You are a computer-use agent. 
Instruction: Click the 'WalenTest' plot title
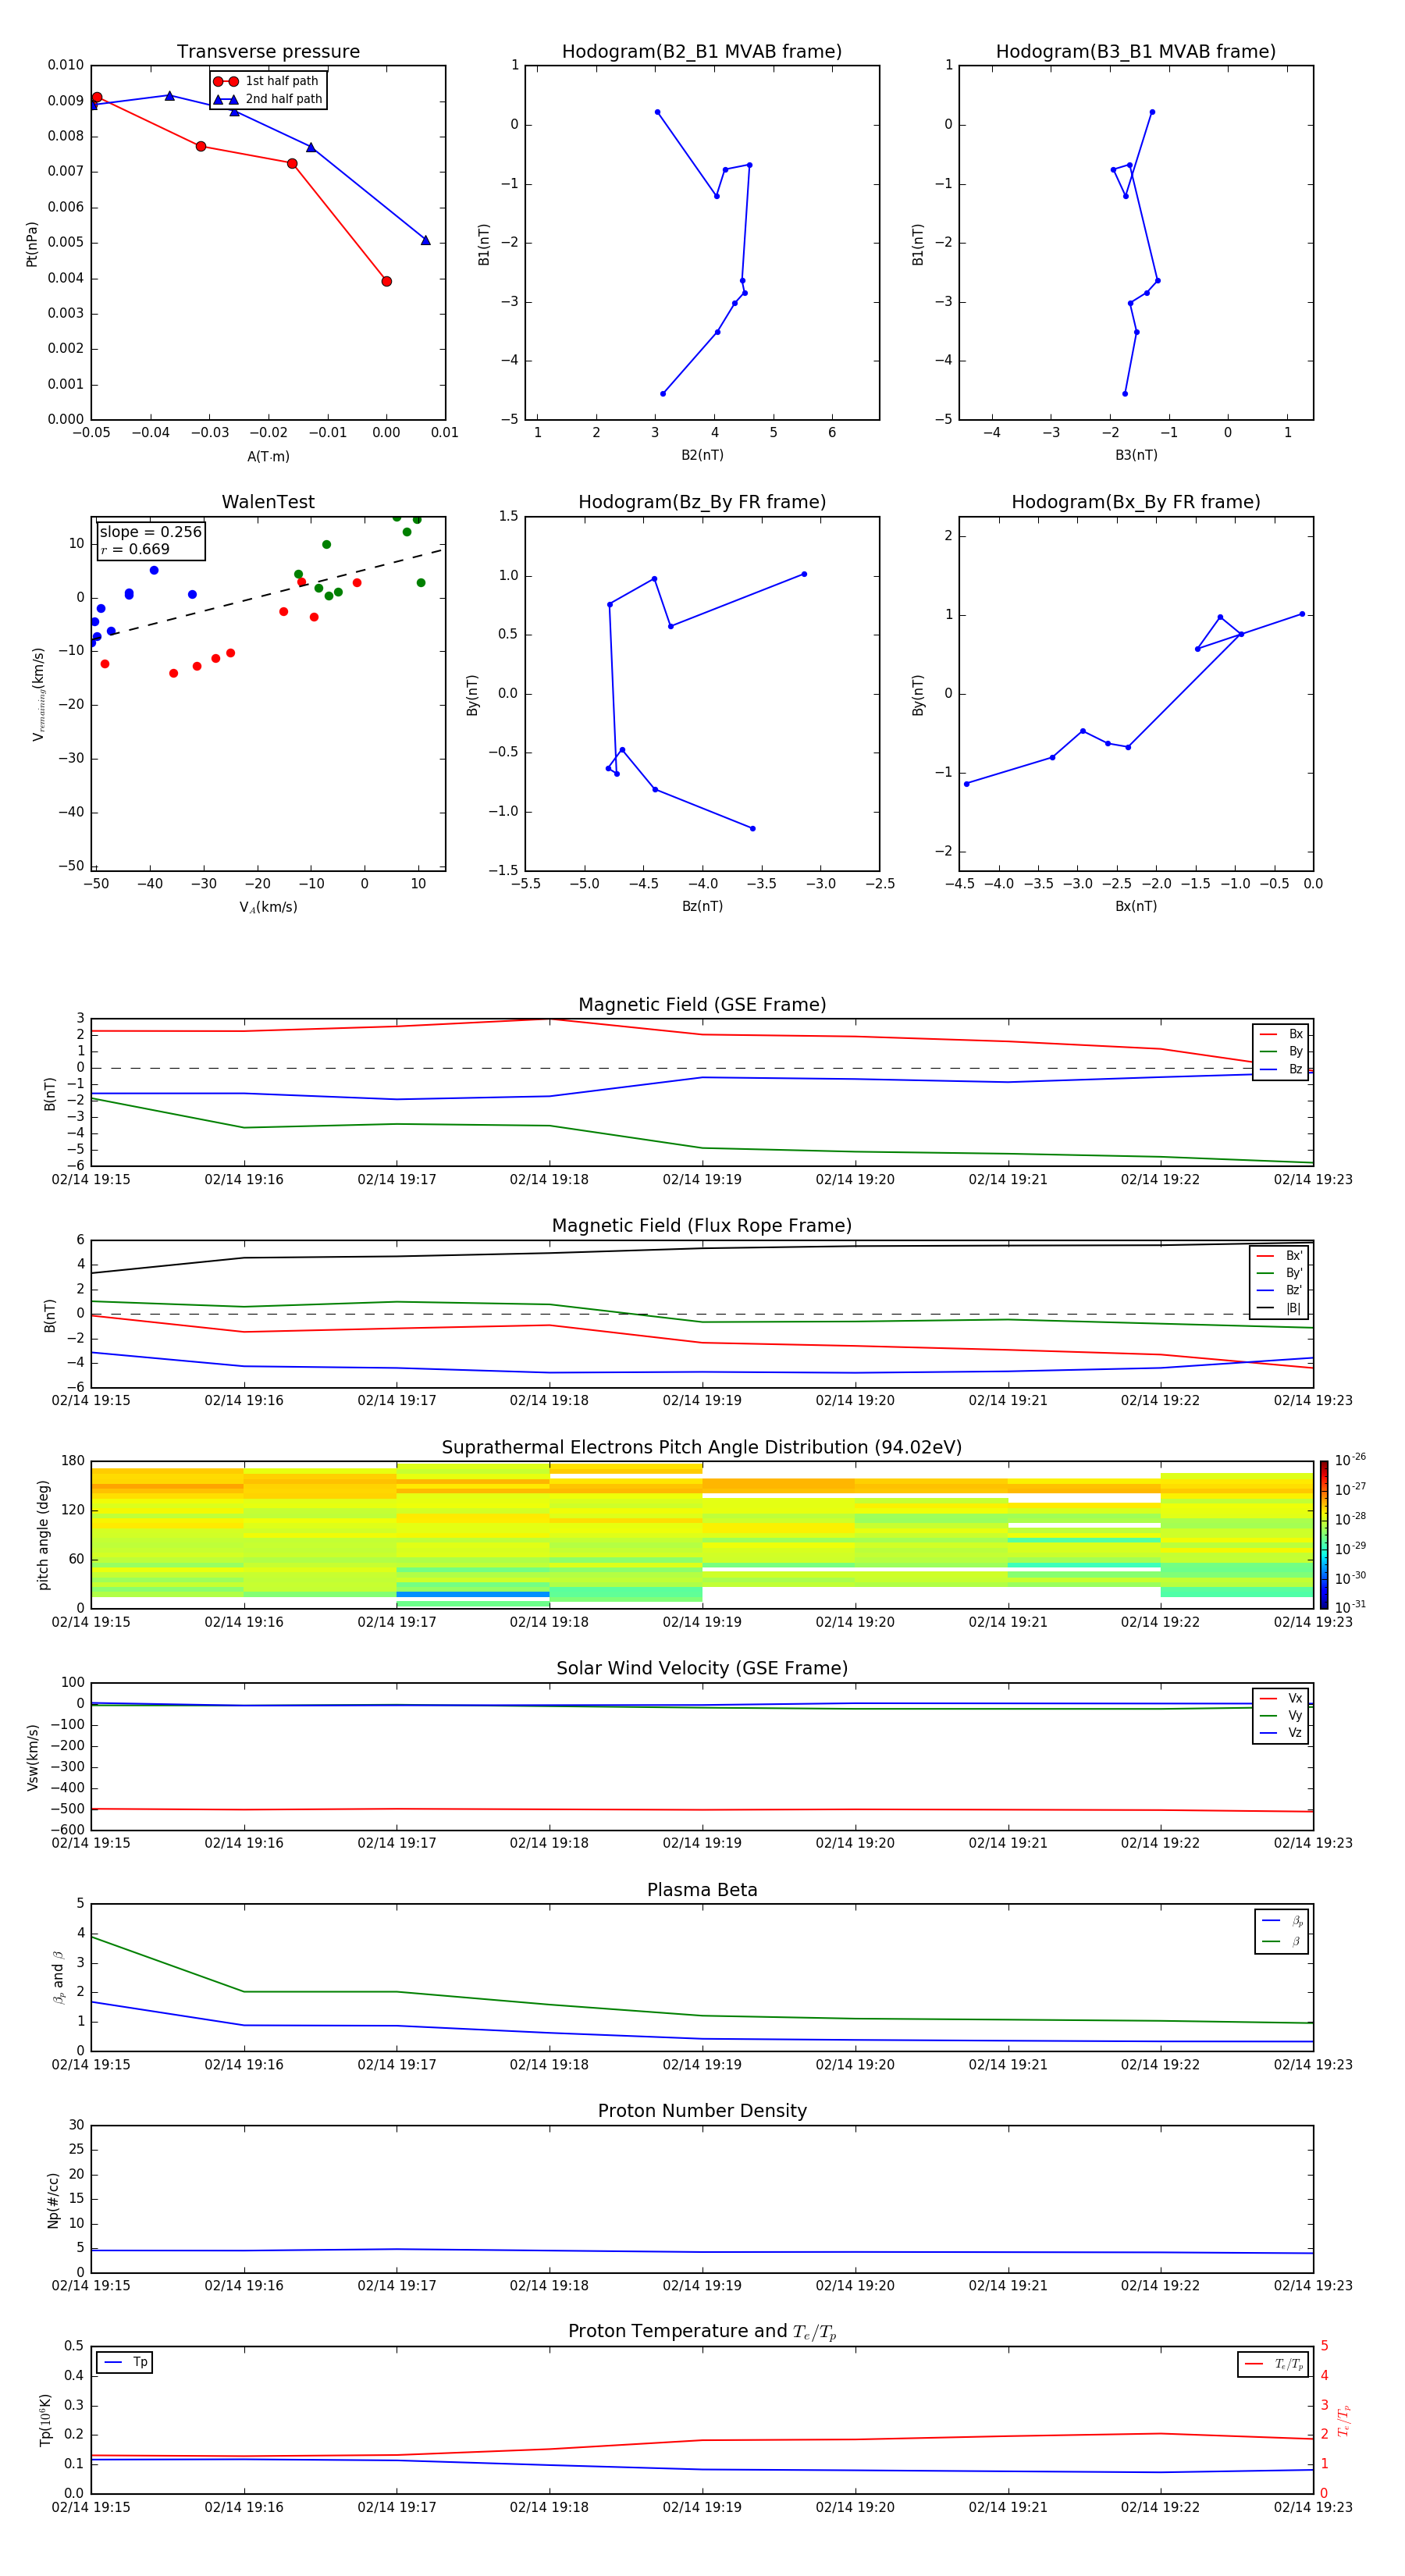point(268,502)
